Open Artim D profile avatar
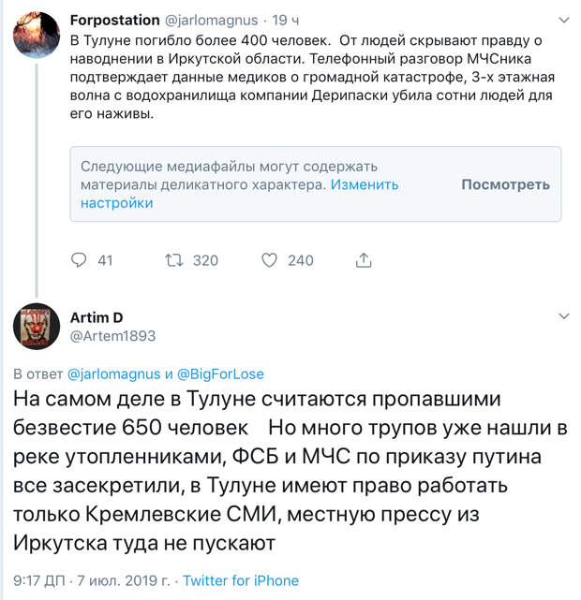 click(x=37, y=327)
